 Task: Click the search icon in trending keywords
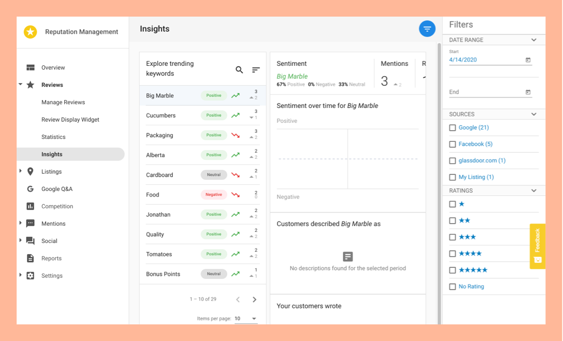[x=239, y=70]
